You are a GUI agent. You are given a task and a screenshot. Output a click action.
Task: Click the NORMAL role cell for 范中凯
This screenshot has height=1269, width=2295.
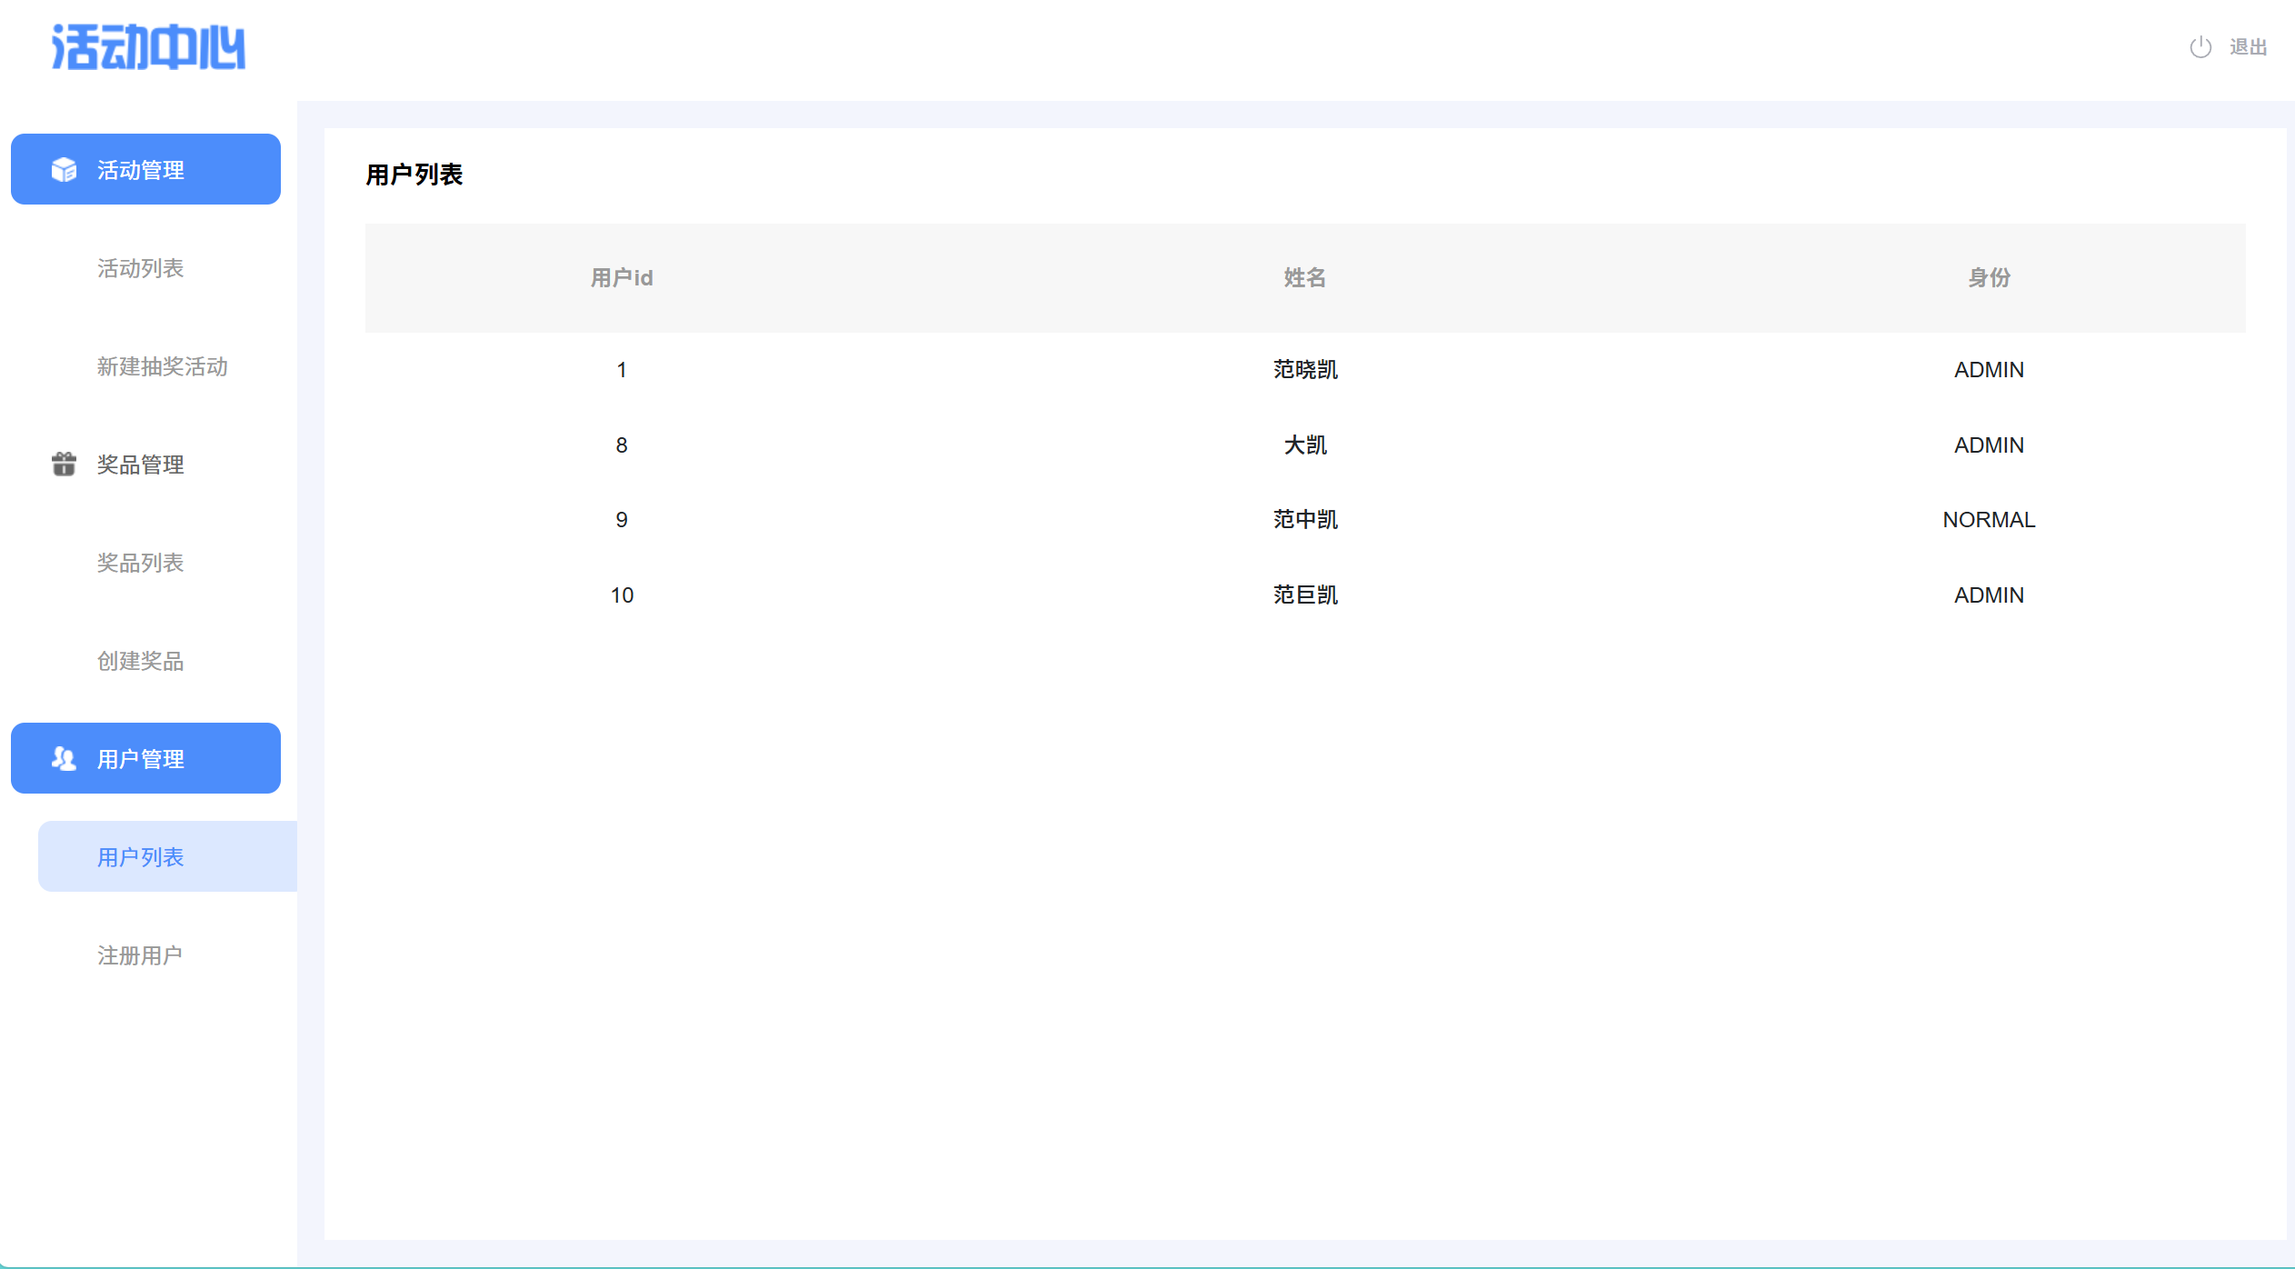1989,520
